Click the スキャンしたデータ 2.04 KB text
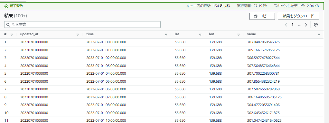The width and height of the screenshot is (329, 123). coord(296,6)
